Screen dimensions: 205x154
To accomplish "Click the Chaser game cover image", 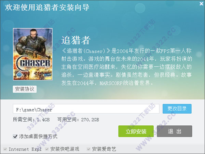I will [33, 54].
